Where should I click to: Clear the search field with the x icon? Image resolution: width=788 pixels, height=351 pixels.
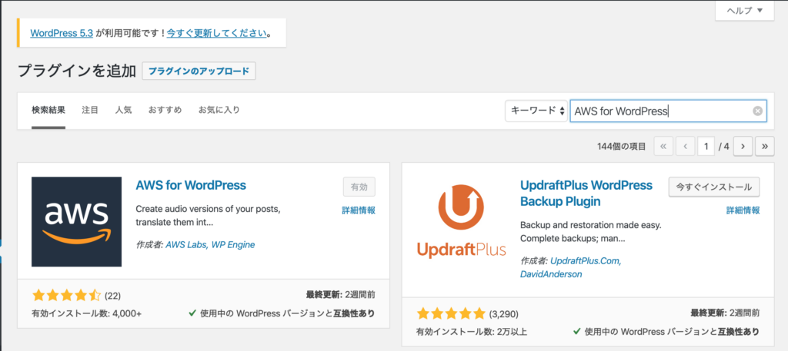(757, 111)
